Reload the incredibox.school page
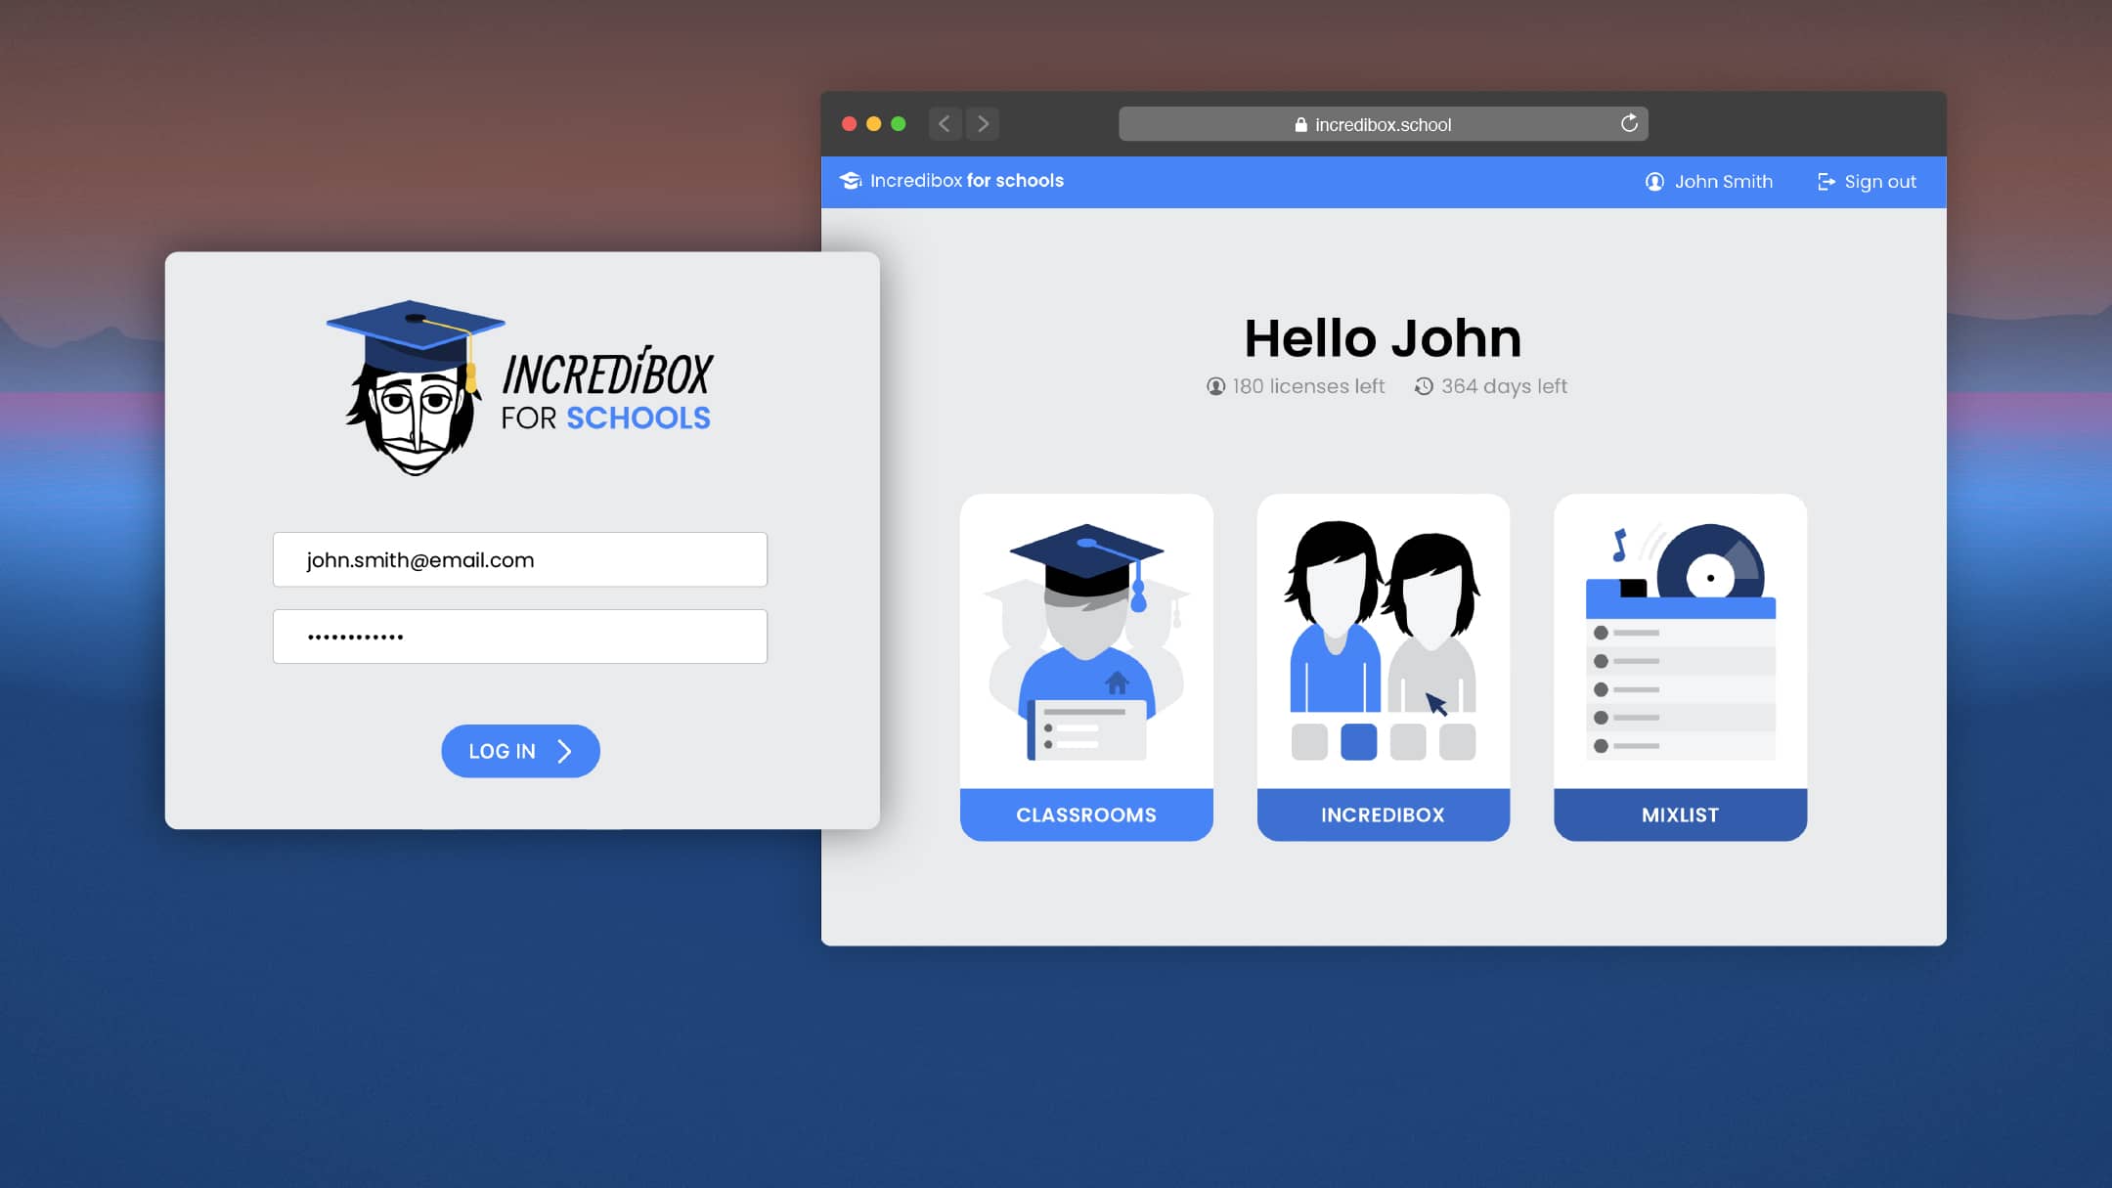 (x=1629, y=122)
